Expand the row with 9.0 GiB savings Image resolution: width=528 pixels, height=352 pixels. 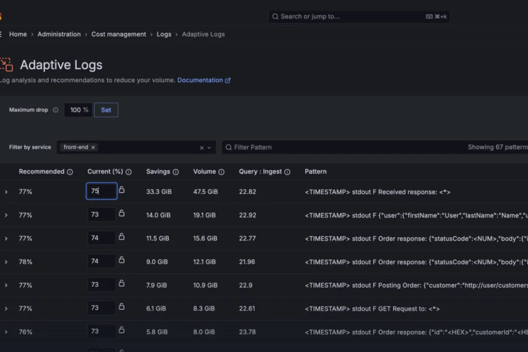coord(6,262)
